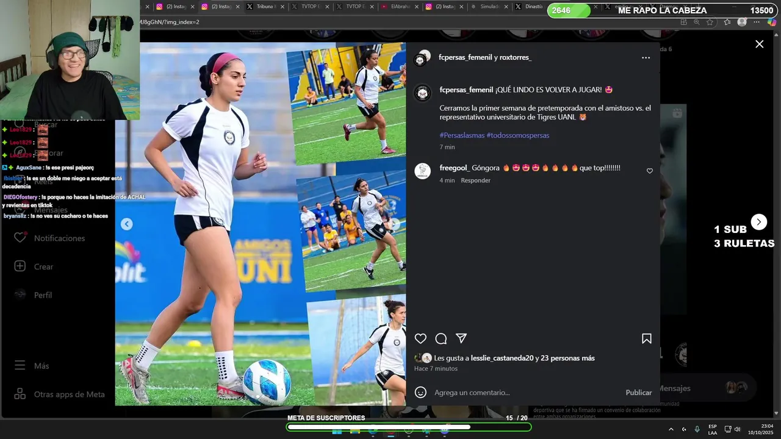Open the emoji picker in the comment box
The width and height of the screenshot is (781, 439).
click(420, 392)
